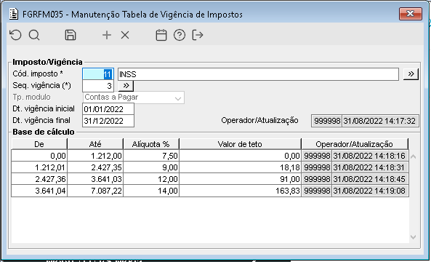
Task: Click the scroll up arrow of table
Action: click(413, 156)
